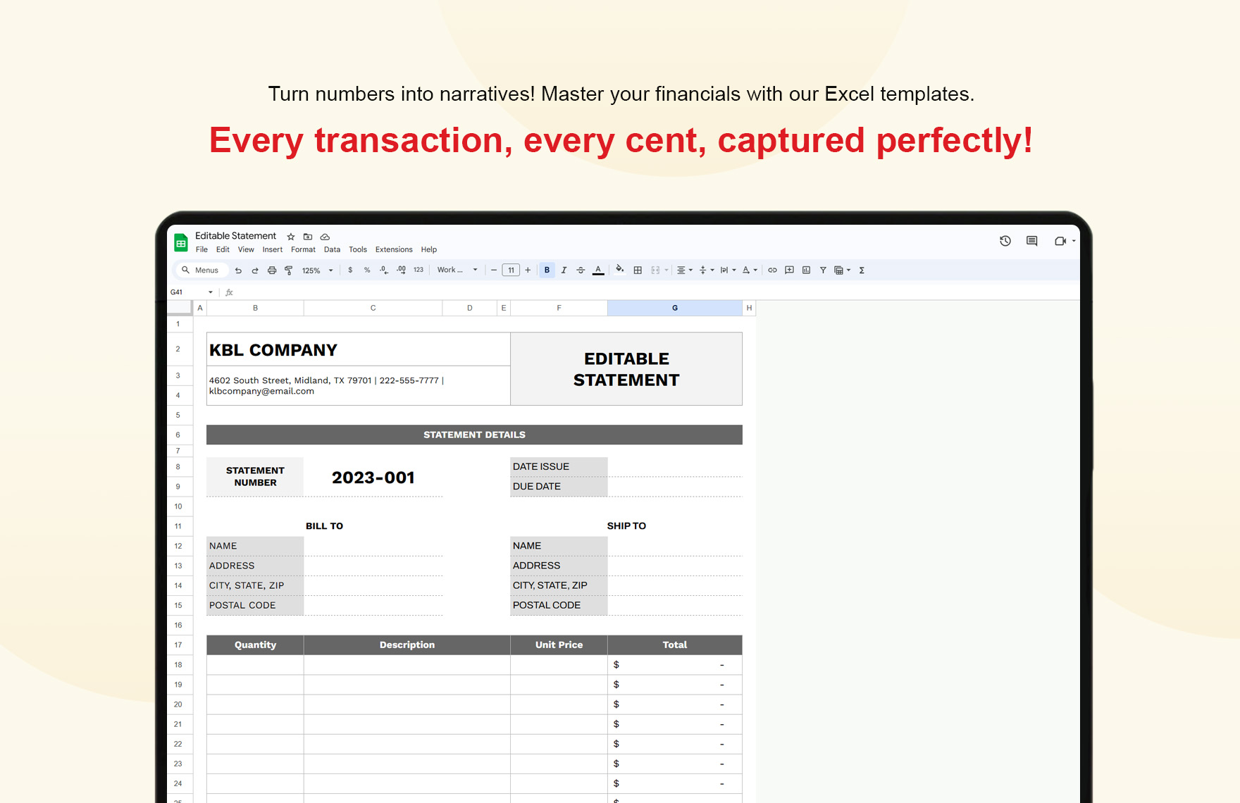Toggle italic formatting

point(564,270)
